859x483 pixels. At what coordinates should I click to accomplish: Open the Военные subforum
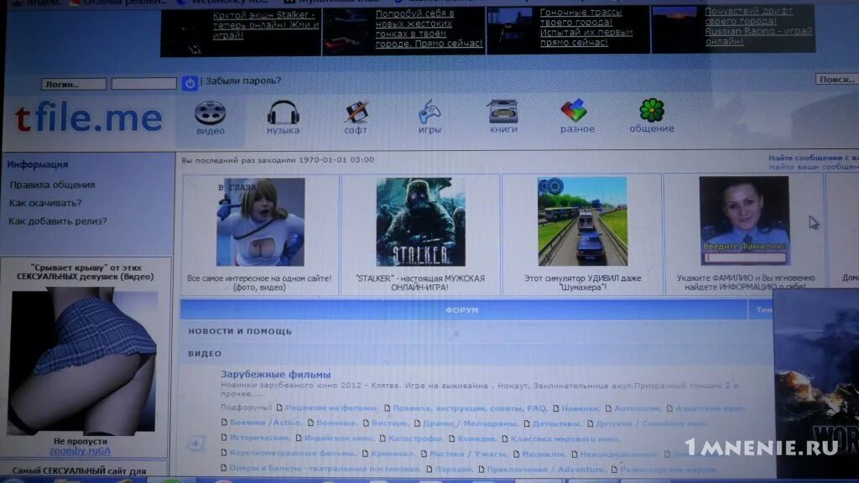pyautogui.click(x=336, y=423)
